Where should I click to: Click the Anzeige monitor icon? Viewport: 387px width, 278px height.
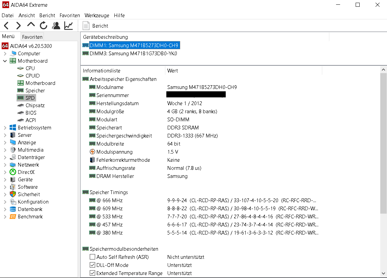pyautogui.click(x=13, y=143)
